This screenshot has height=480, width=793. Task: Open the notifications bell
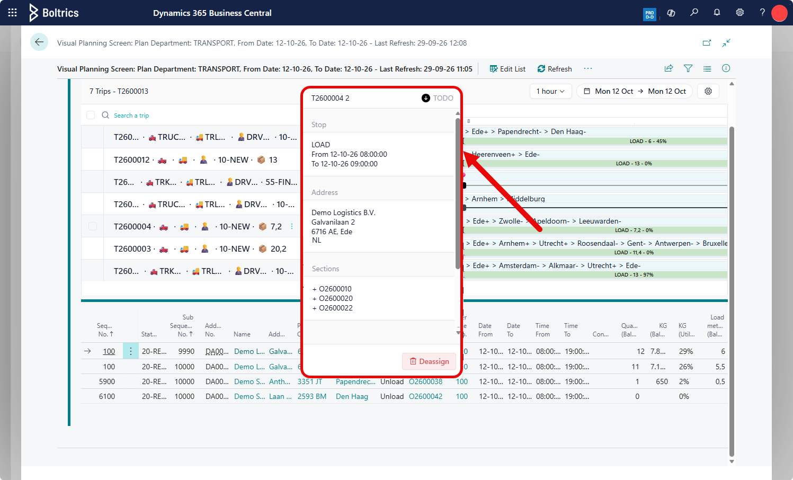point(717,13)
